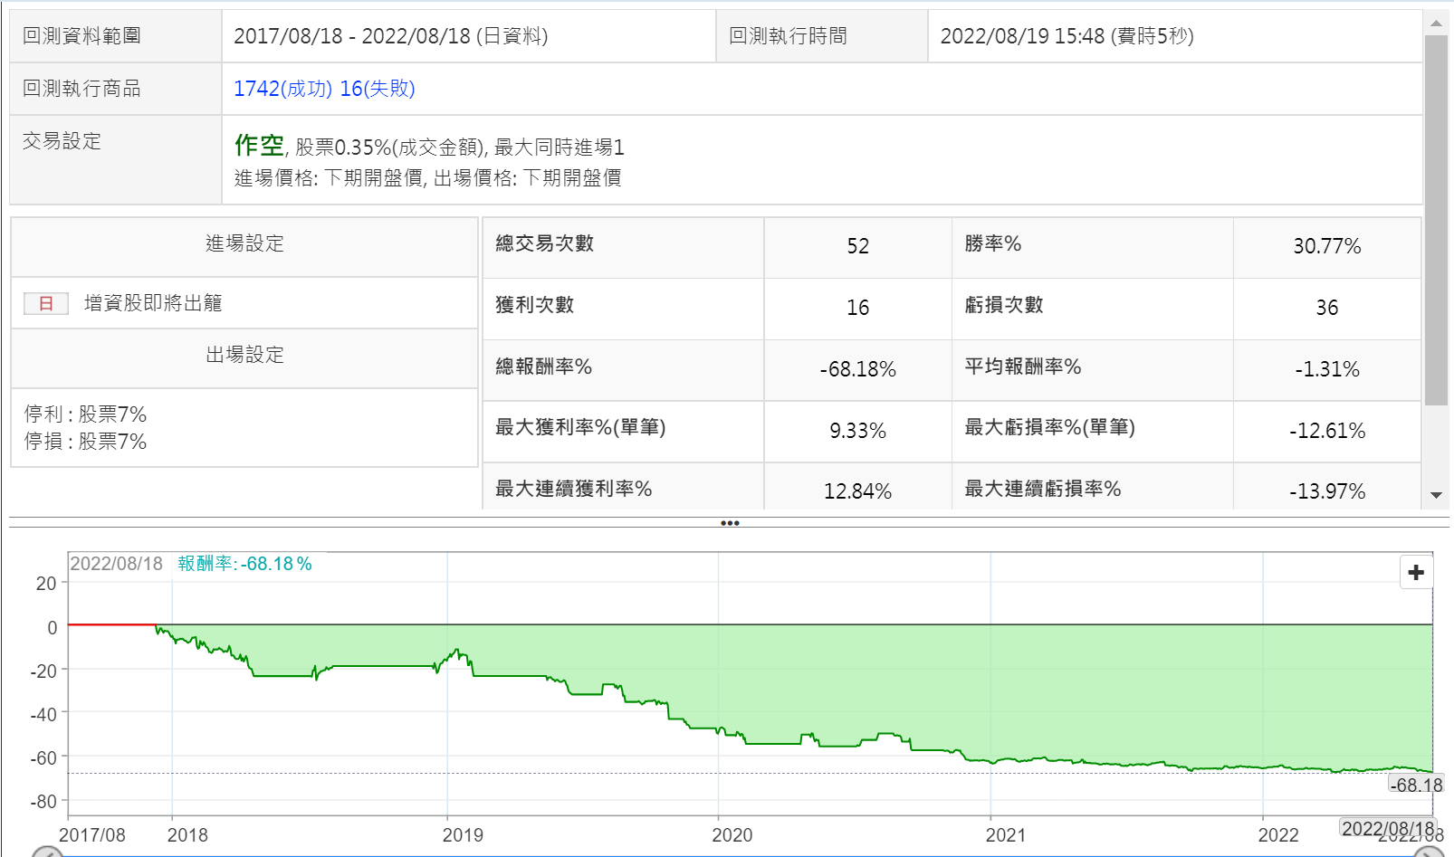
Task: Open the 1742(成功) successful symbols link
Action: pos(282,89)
